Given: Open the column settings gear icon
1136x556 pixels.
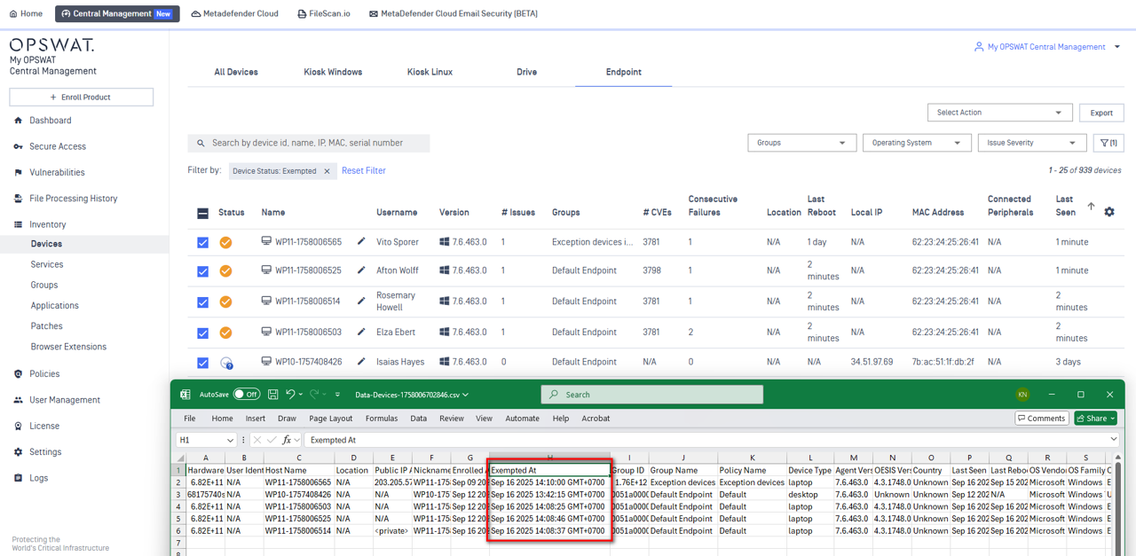Looking at the screenshot, I should [1108, 212].
